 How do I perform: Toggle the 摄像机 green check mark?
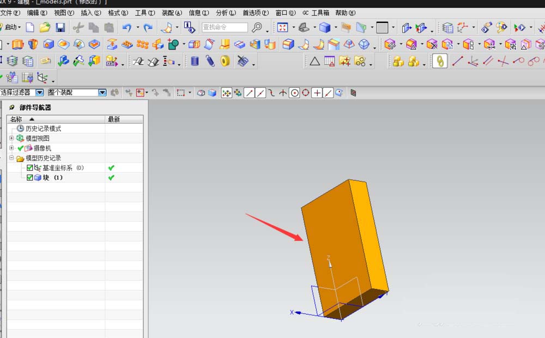tap(21, 148)
